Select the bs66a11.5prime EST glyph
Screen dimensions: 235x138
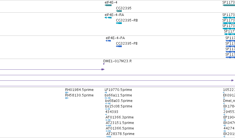tap(108, 98)
